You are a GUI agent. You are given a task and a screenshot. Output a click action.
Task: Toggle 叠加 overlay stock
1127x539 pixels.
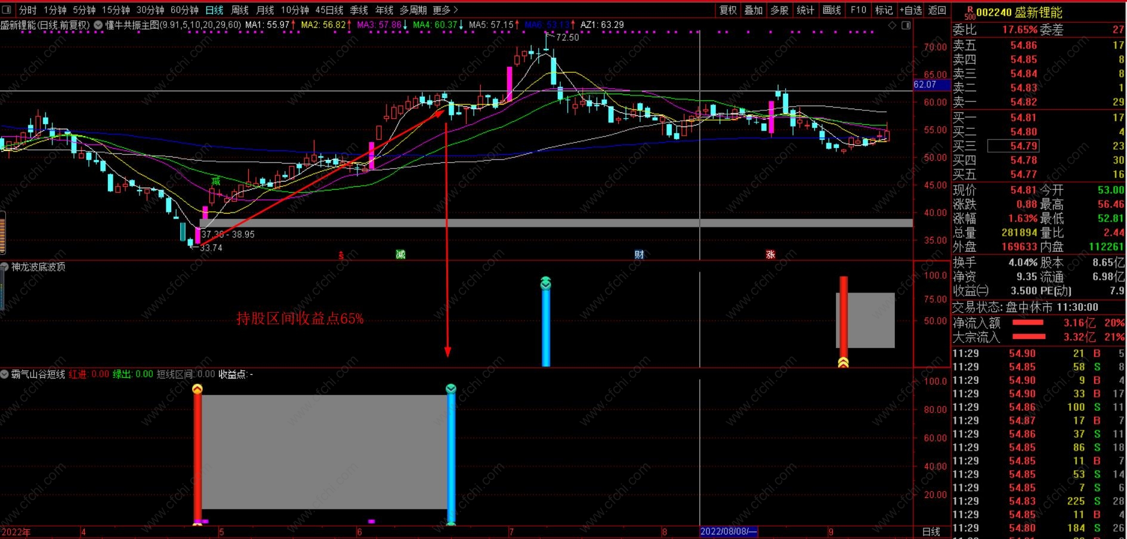[x=754, y=10]
